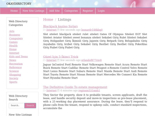Browse the Science category
This screenshot has width=155, height=116.
point(14,71)
